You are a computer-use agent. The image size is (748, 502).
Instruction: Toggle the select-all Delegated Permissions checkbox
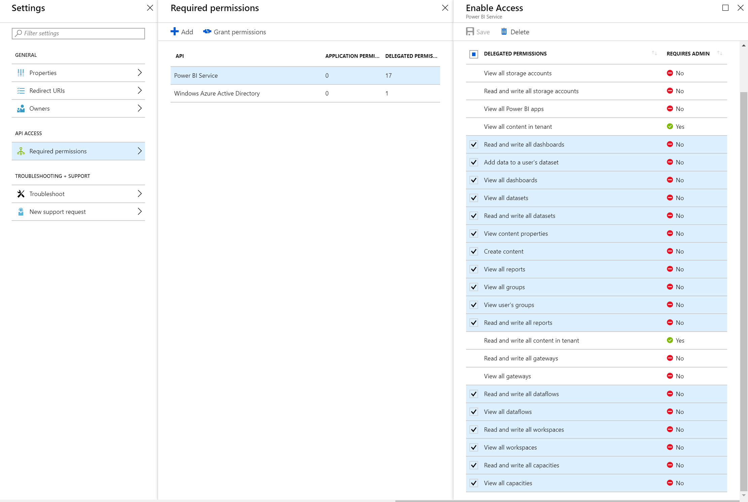point(474,54)
